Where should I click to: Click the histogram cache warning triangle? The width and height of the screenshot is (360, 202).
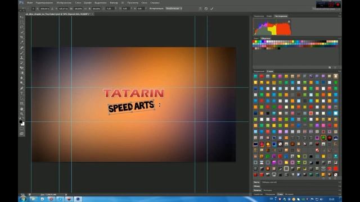[x=289, y=21]
